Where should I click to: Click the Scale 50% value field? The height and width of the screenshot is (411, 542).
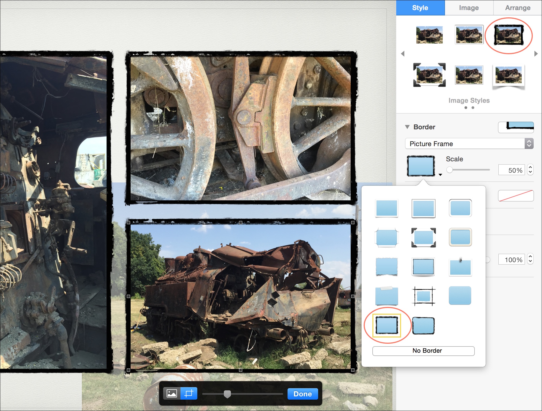(x=511, y=170)
